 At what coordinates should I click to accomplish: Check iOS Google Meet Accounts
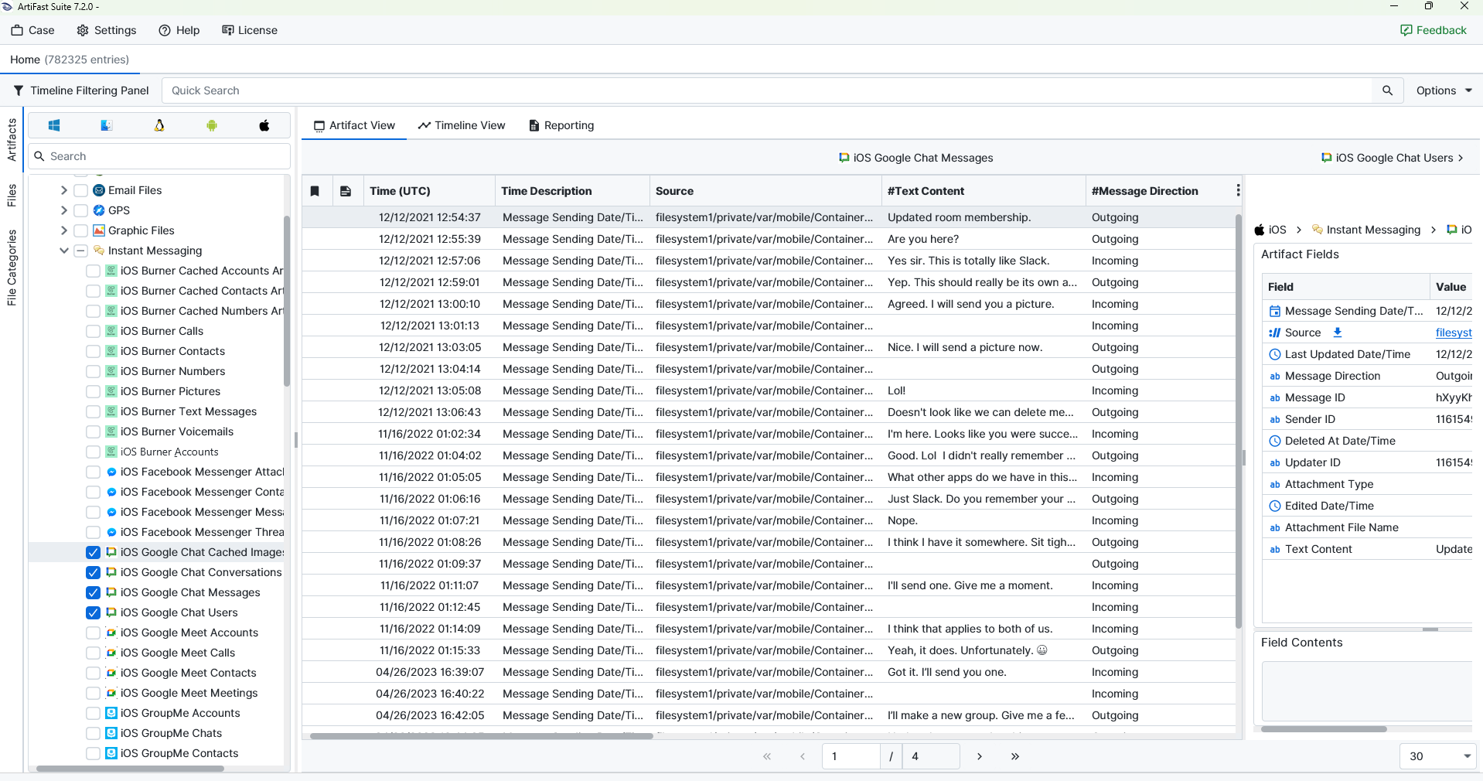pos(93,633)
